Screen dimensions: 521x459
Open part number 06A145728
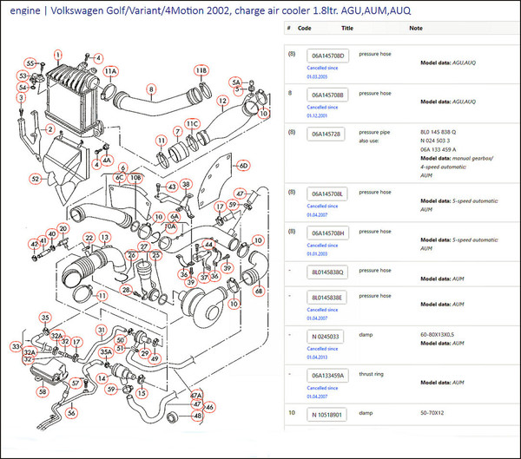pyautogui.click(x=326, y=134)
